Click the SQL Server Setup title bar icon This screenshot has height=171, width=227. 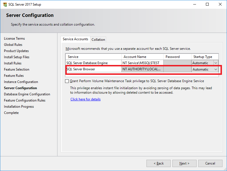[x=5, y=4]
